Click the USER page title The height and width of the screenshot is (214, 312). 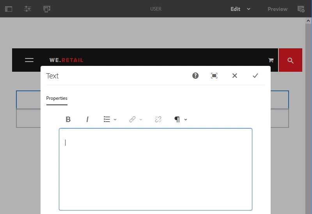point(156,9)
